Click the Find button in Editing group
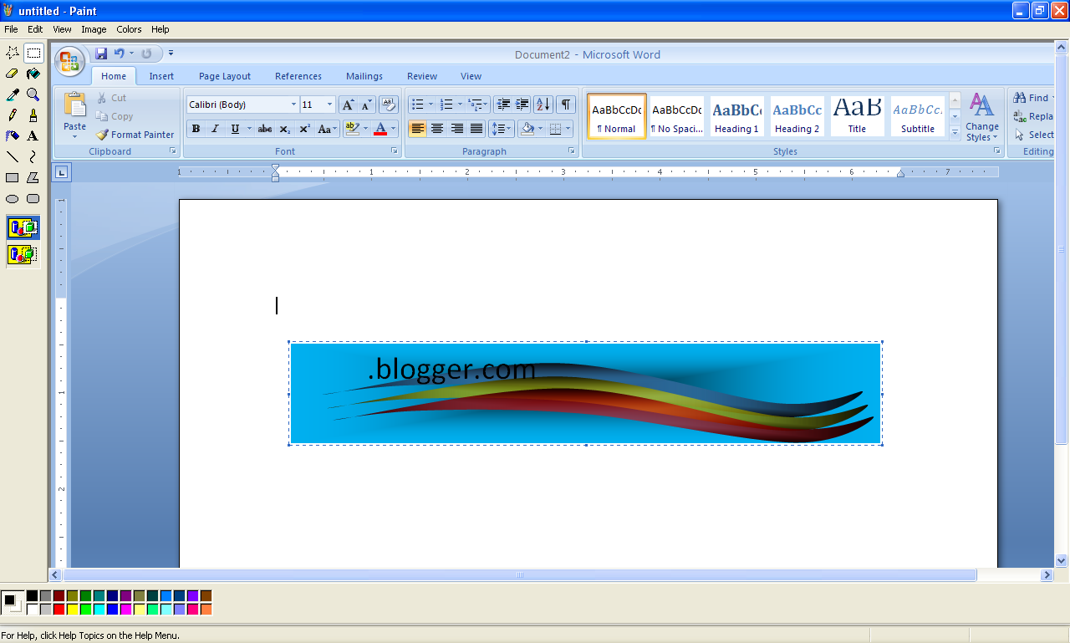The width and height of the screenshot is (1070, 643). click(x=1032, y=98)
